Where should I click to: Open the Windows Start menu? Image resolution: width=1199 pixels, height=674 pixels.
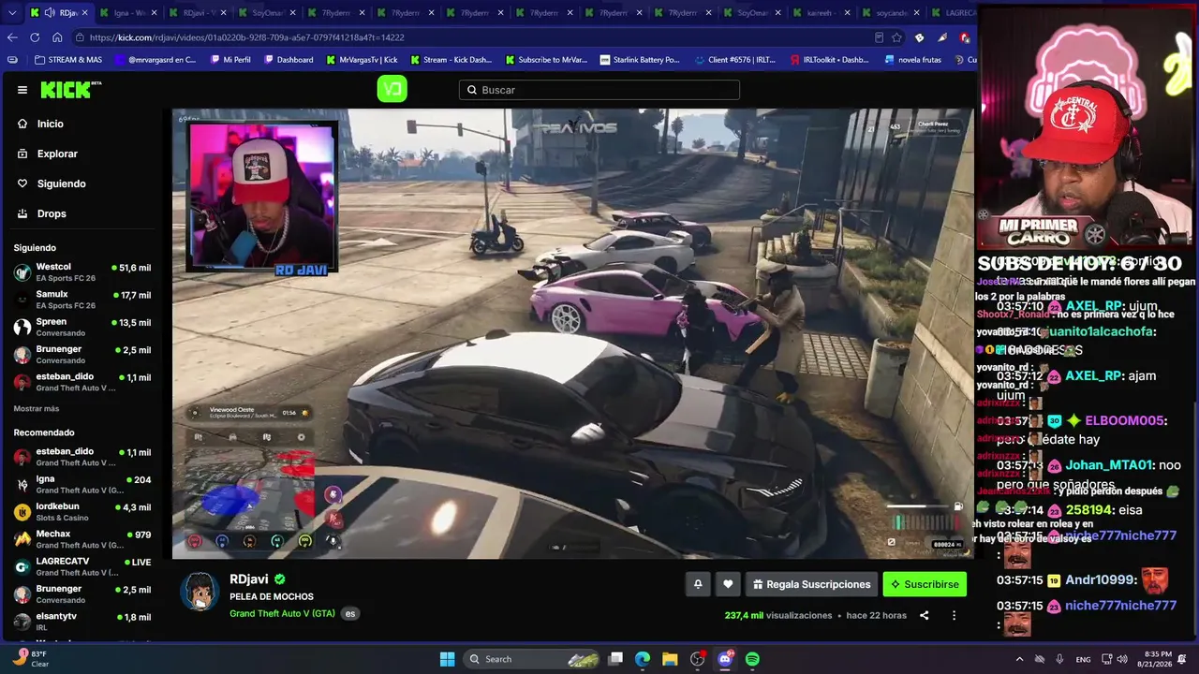coord(447,659)
